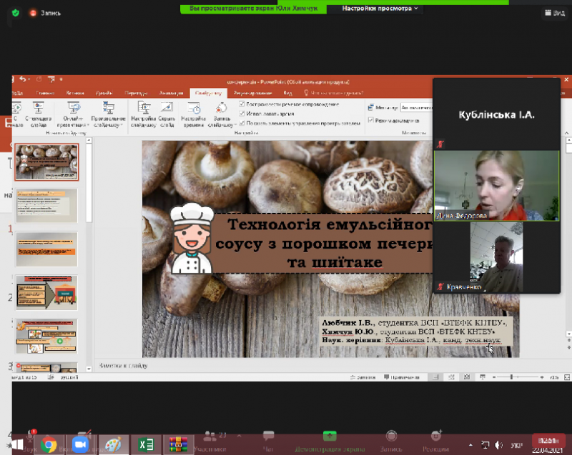Open the View ribbon tab

[x=287, y=93]
